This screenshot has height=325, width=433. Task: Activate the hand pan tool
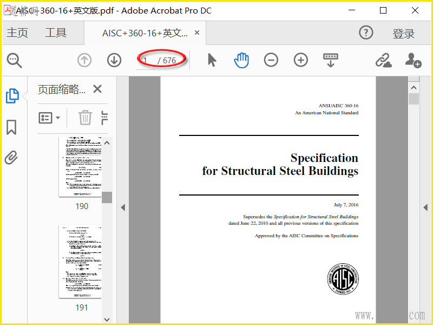tap(241, 60)
